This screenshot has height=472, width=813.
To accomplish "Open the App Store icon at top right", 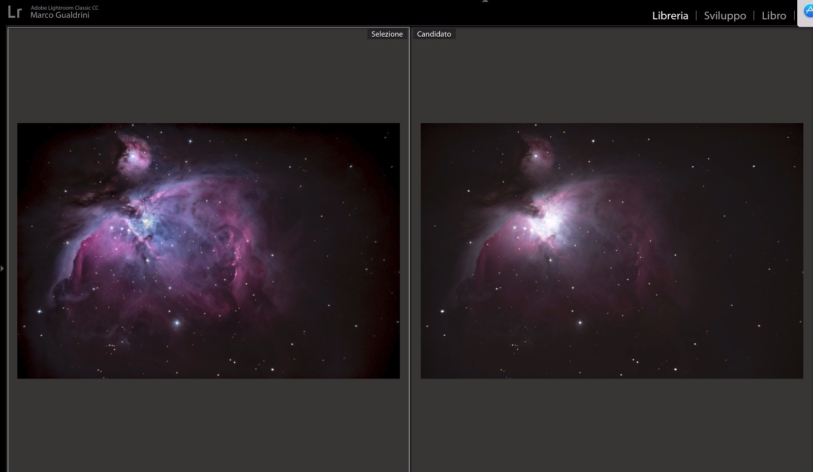I will coord(807,11).
